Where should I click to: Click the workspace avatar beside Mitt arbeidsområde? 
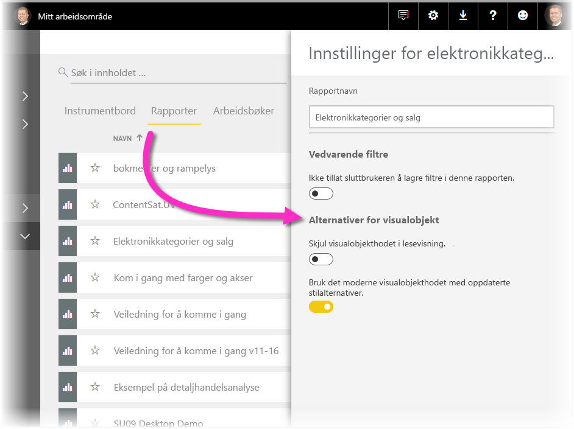(x=23, y=16)
